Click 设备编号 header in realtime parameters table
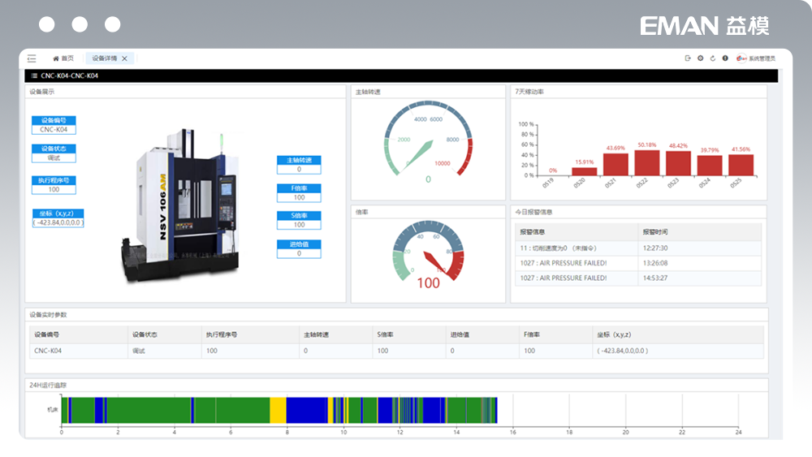 point(46,334)
